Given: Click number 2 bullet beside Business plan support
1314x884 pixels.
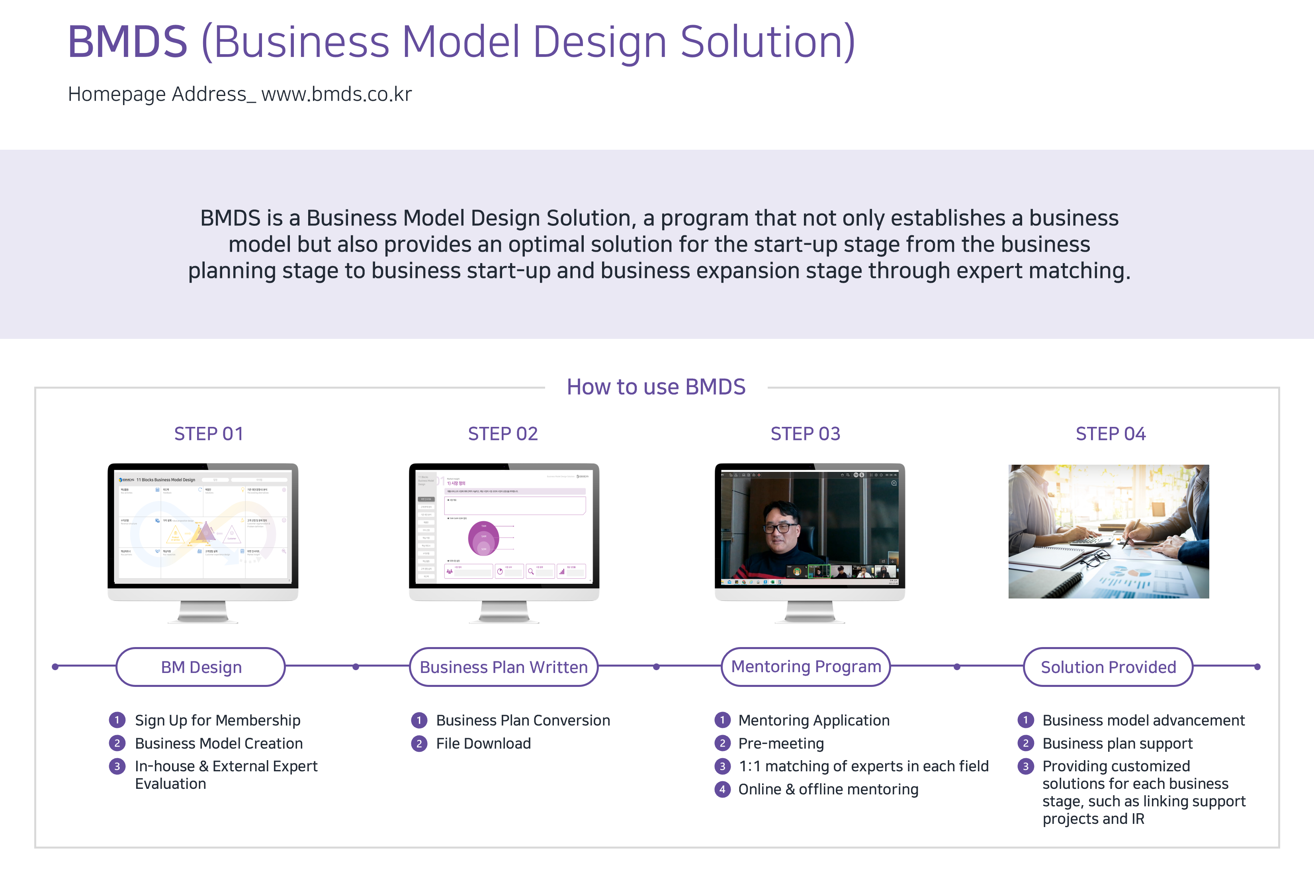Looking at the screenshot, I should [x=1025, y=743].
